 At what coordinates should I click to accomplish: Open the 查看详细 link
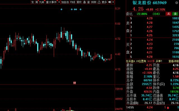tap(174, 61)
